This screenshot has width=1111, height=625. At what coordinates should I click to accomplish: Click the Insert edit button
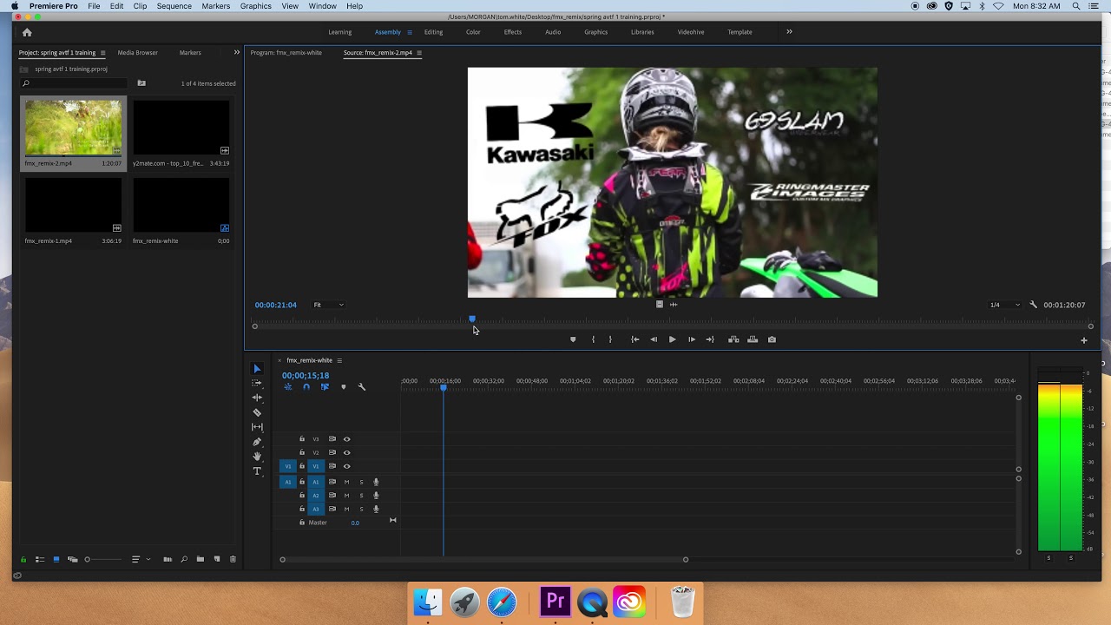point(733,339)
